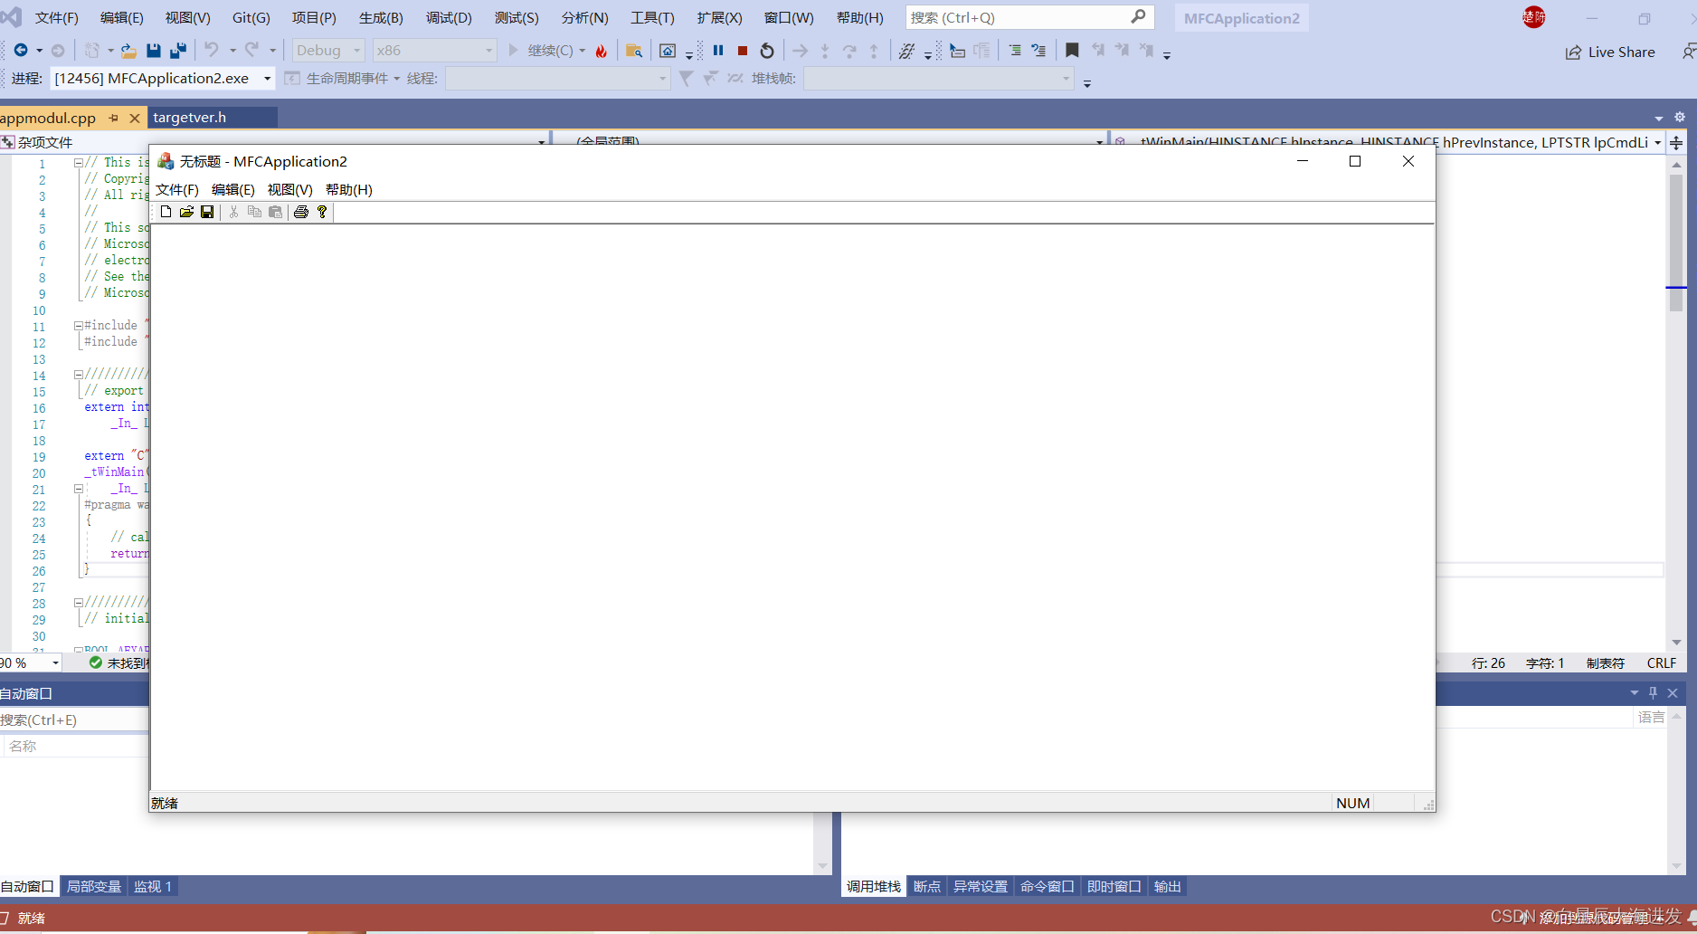The width and height of the screenshot is (1697, 934).
Task: Open the View menu 视图(V) in MFCApplication2 window
Action: [289, 189]
